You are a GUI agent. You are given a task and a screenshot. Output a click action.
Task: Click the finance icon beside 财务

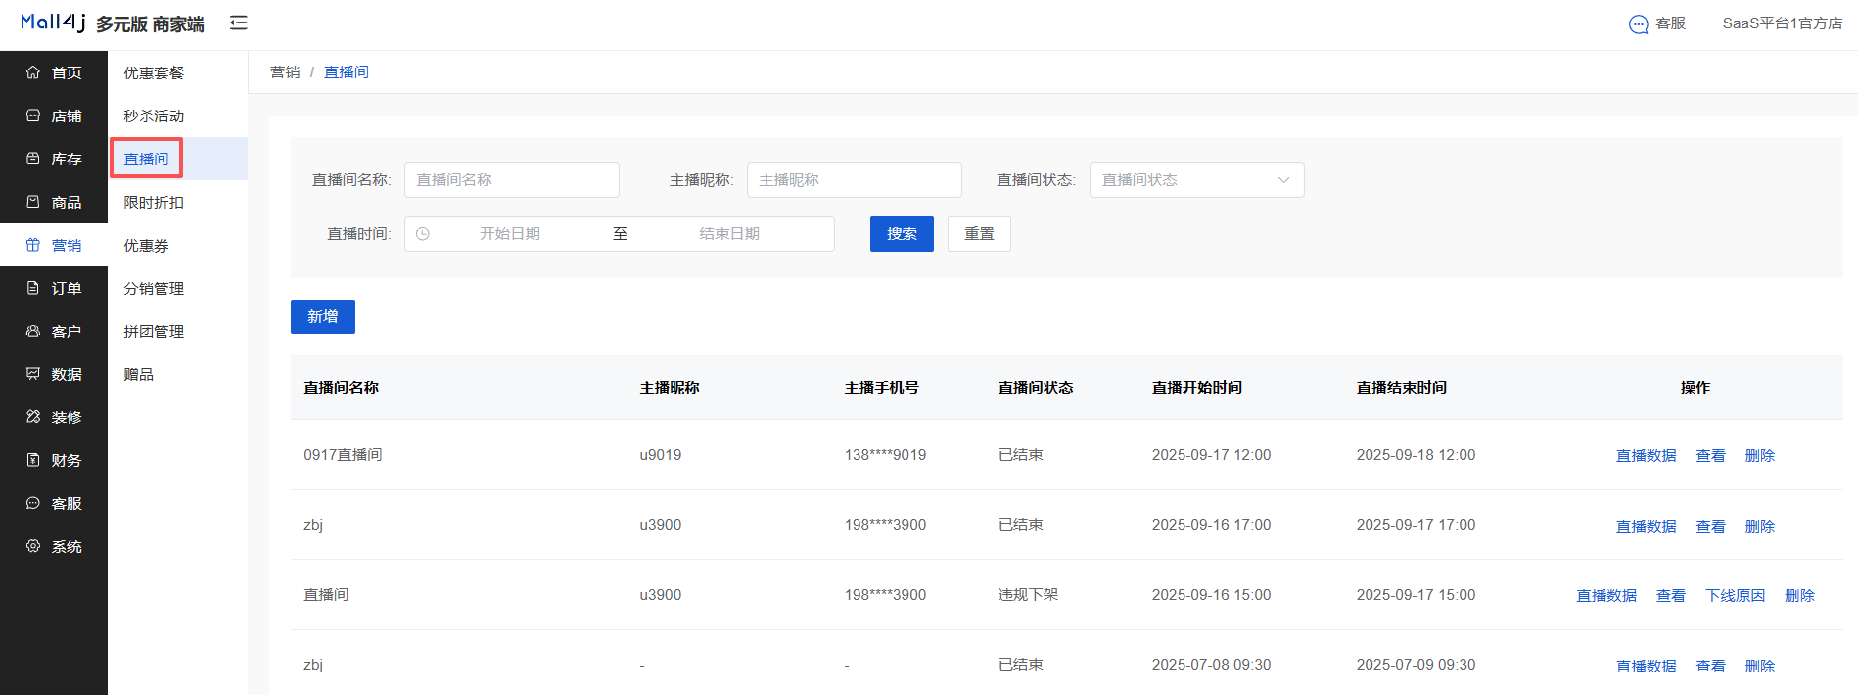pyautogui.click(x=33, y=460)
